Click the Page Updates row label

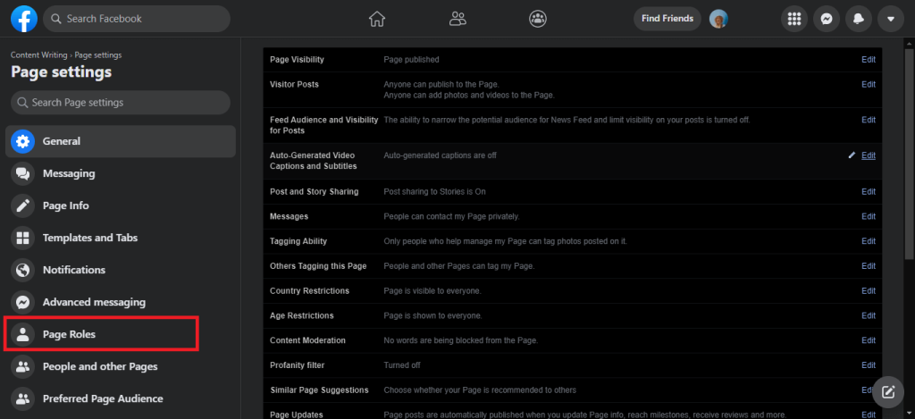[x=296, y=415]
